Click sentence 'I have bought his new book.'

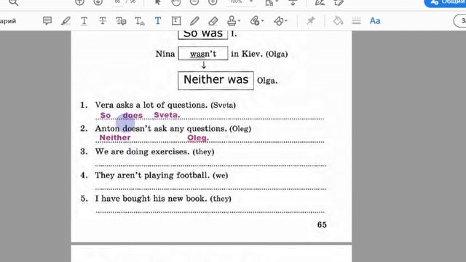[x=151, y=199]
